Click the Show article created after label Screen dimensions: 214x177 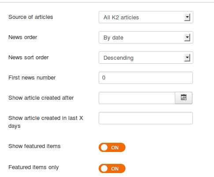point(41,98)
